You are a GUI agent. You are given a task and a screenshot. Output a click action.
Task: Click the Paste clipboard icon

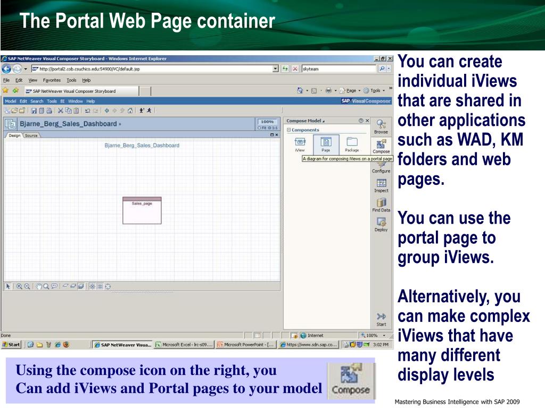coord(76,110)
